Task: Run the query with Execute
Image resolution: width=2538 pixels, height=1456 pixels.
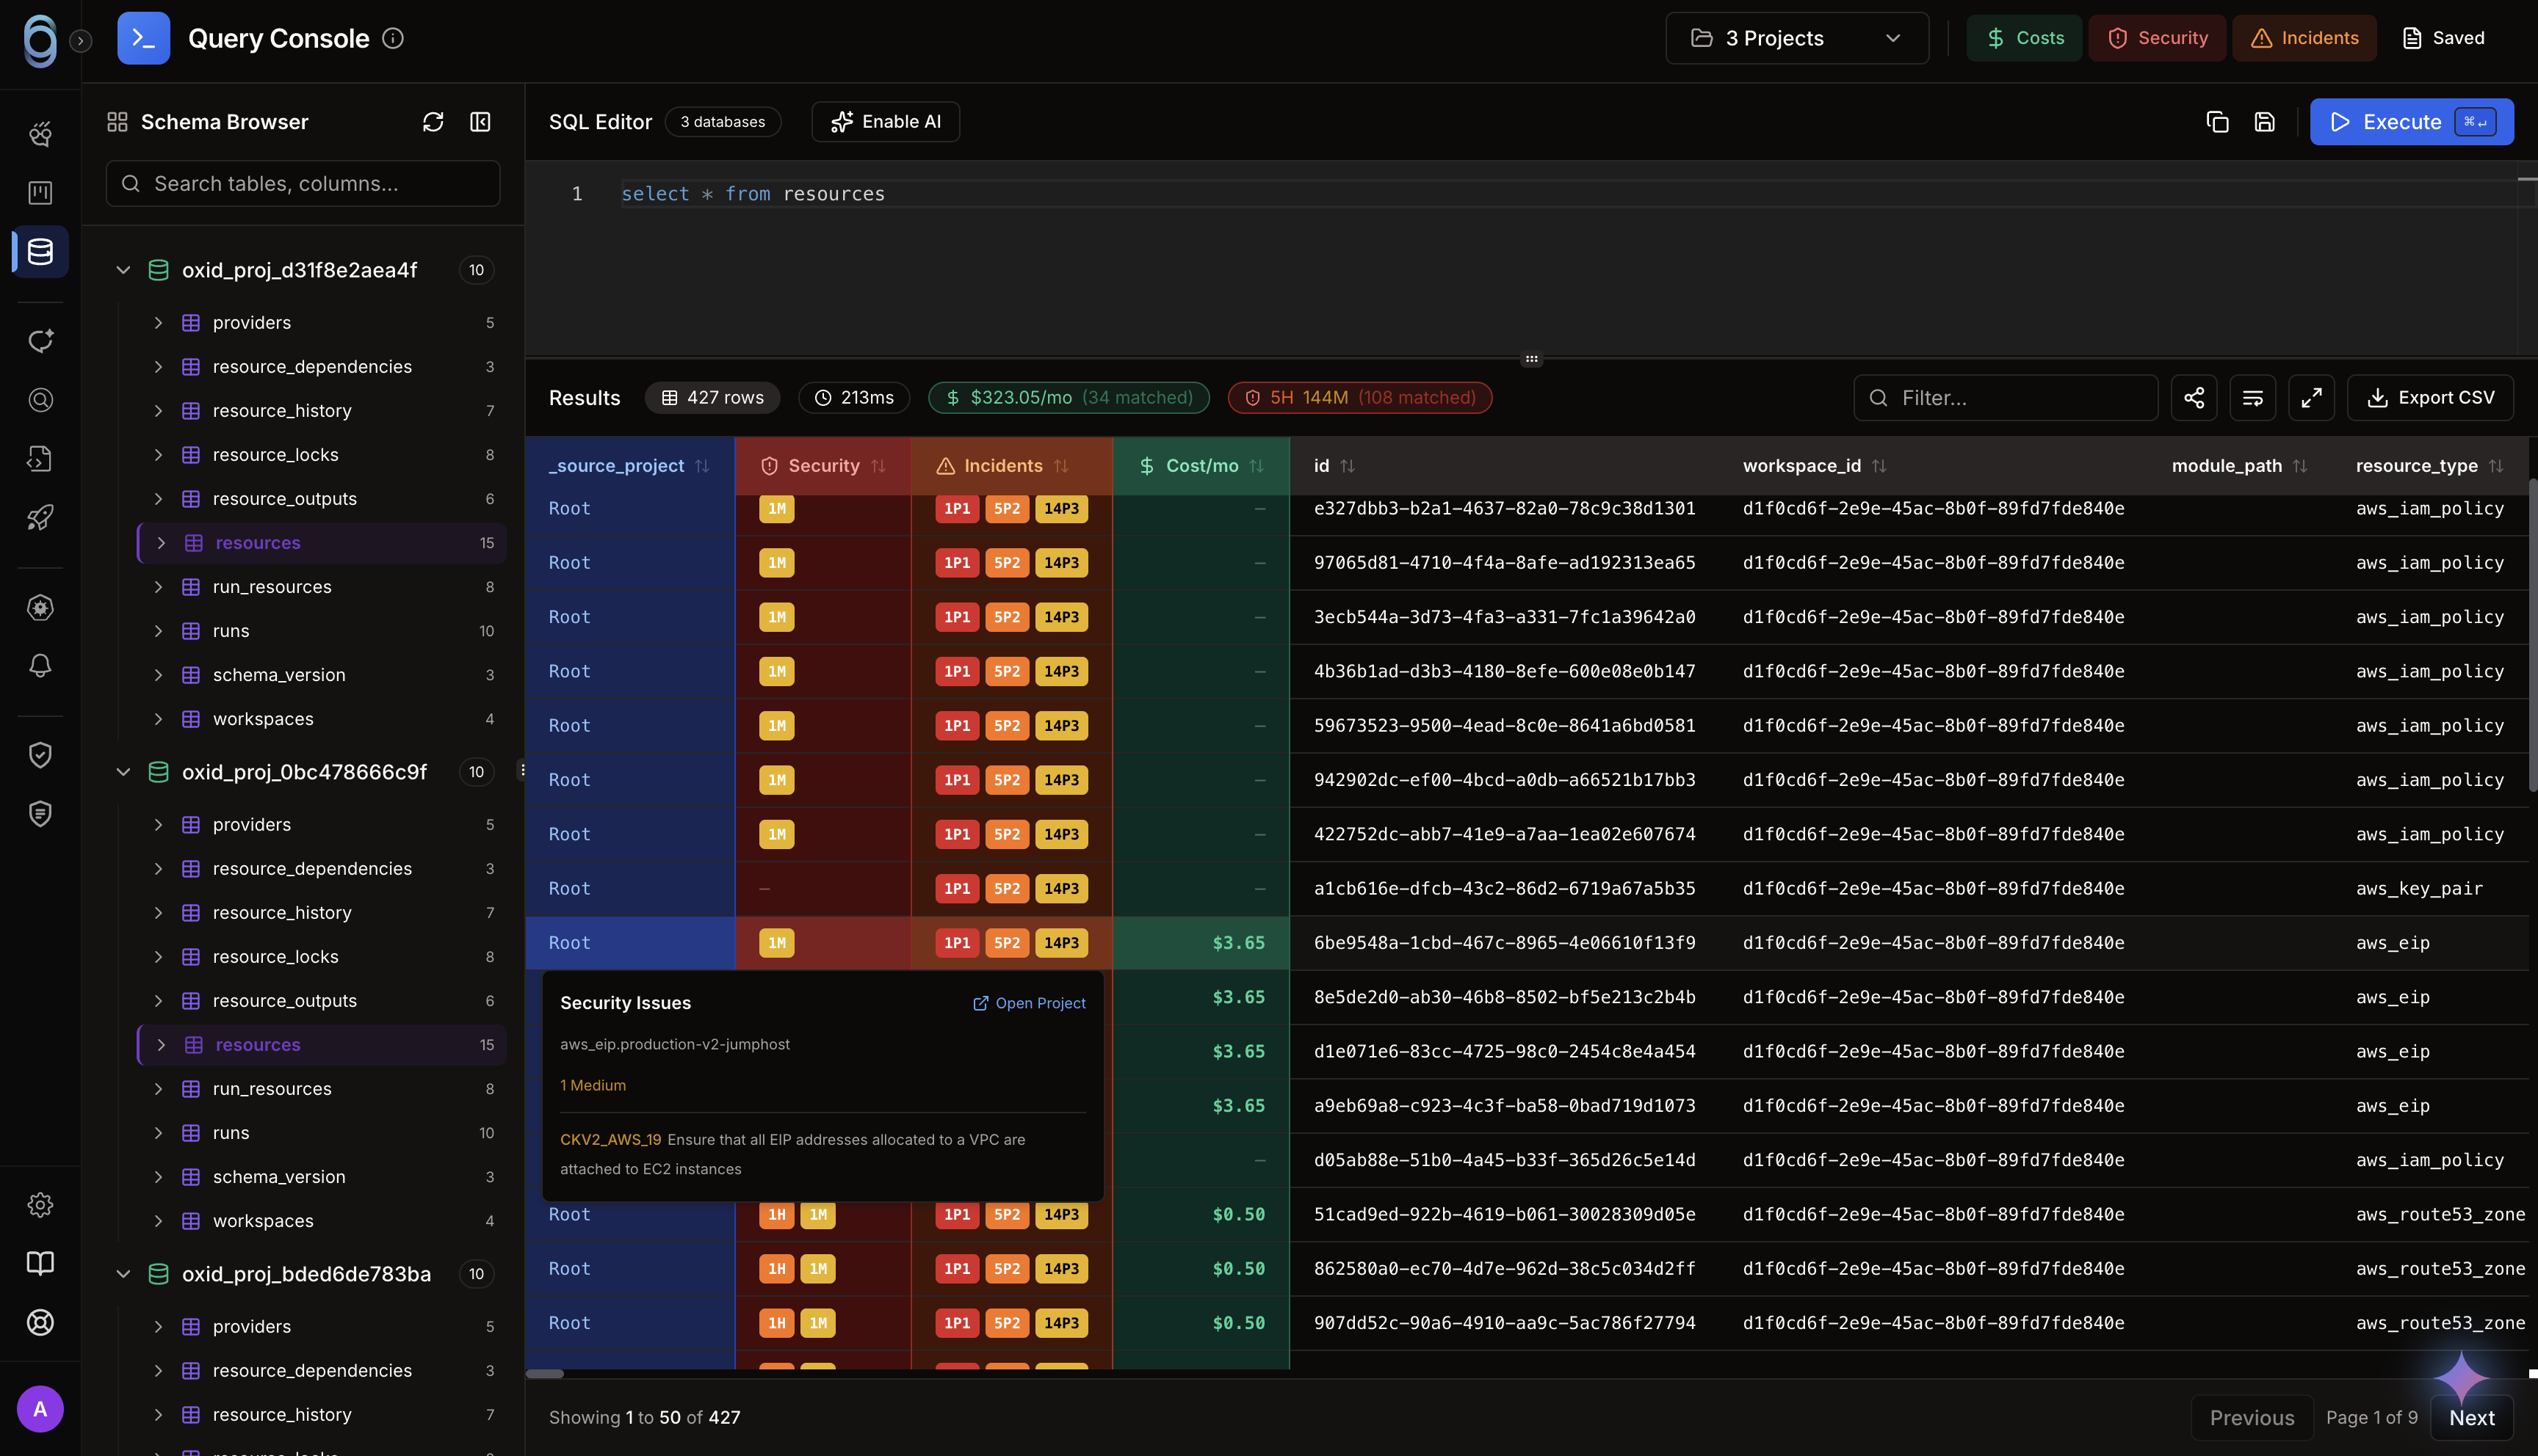Action: [2411, 122]
